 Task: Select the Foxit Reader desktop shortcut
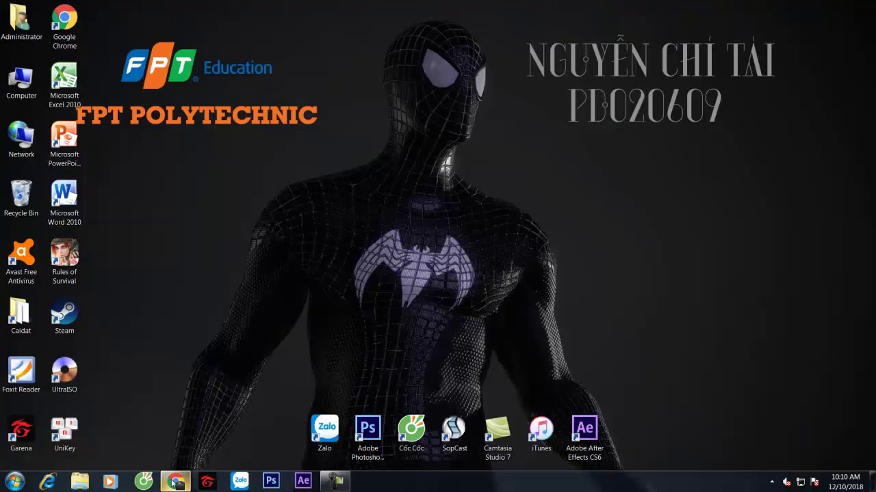click(x=21, y=375)
